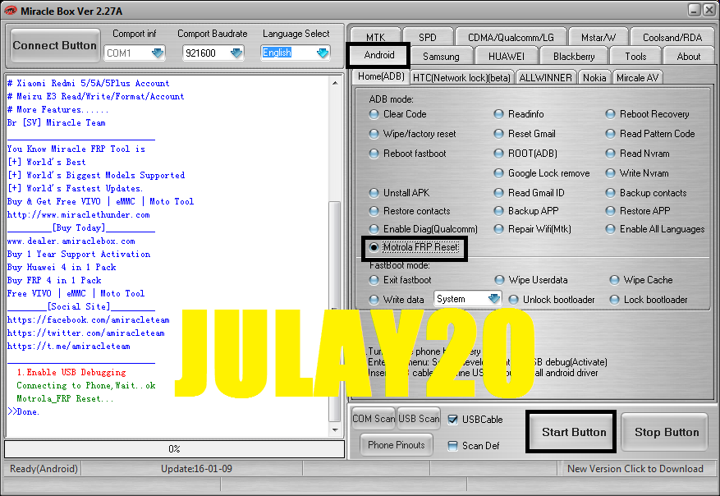Open the Mstar/W tab
720x496 pixels.
coord(598,37)
